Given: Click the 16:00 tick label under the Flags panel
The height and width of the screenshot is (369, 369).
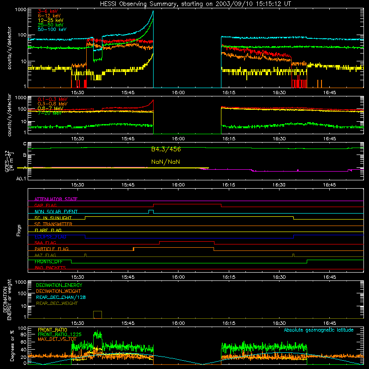Looking at the screenshot, I should point(178,277).
